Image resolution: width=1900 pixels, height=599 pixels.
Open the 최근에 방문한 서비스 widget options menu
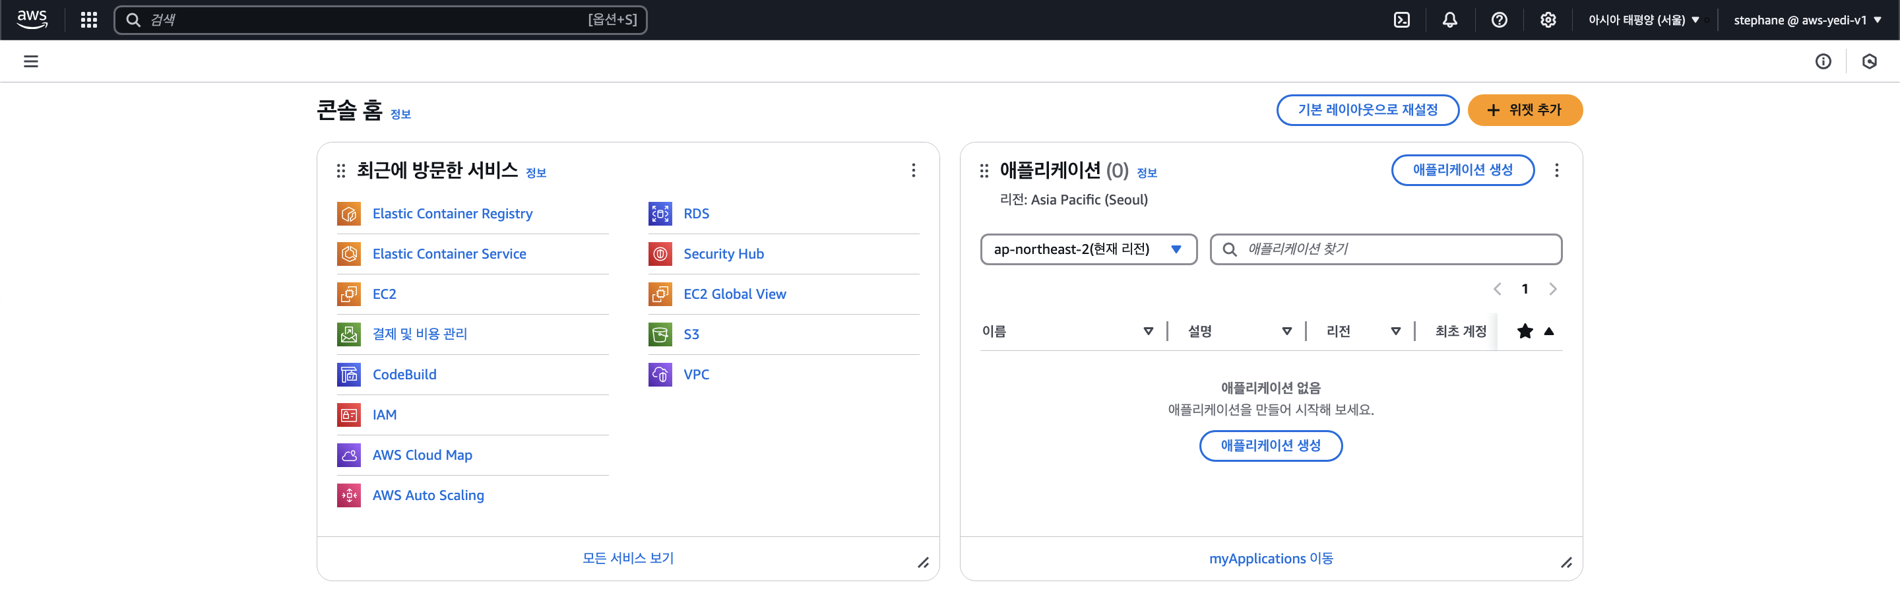click(x=913, y=170)
